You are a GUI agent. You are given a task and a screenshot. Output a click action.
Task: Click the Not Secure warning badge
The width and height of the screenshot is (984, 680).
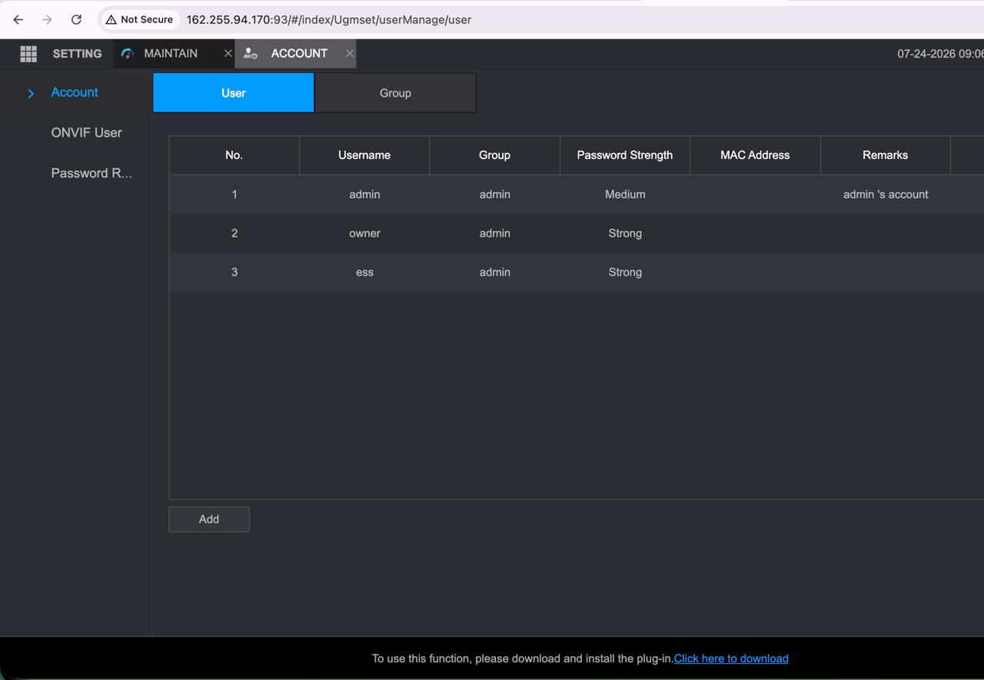[x=139, y=19]
